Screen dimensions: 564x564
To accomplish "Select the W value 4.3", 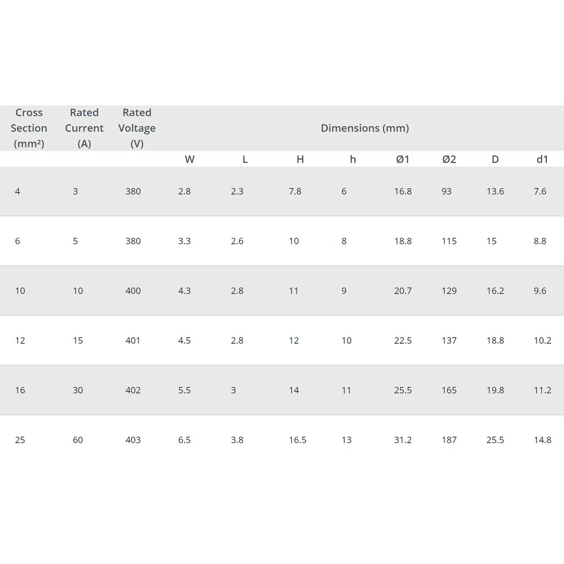I will [185, 291].
